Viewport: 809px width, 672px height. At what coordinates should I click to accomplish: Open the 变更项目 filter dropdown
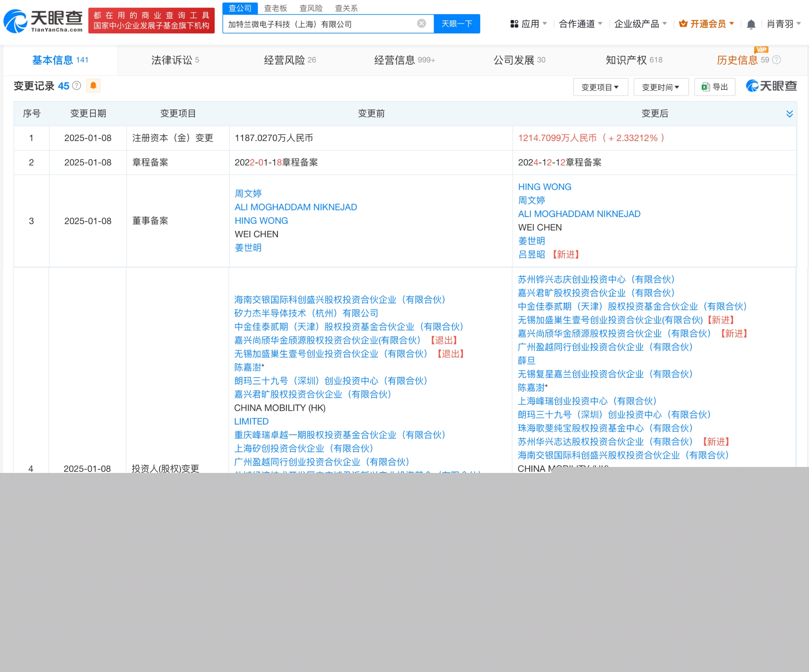[600, 87]
